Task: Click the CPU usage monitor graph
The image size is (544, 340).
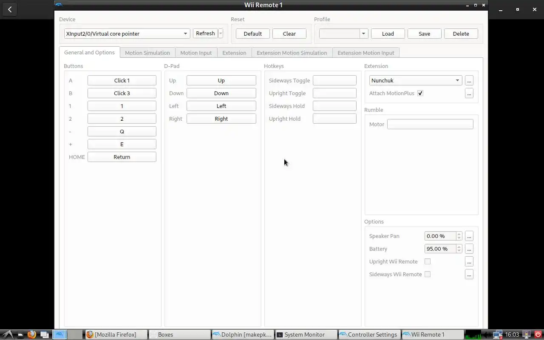Action: (x=473, y=334)
